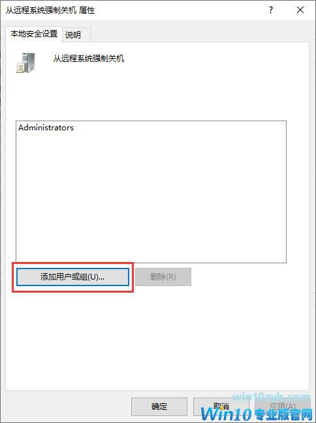
Task: Click the faint win10zyb.com watermark
Action: 272,397
